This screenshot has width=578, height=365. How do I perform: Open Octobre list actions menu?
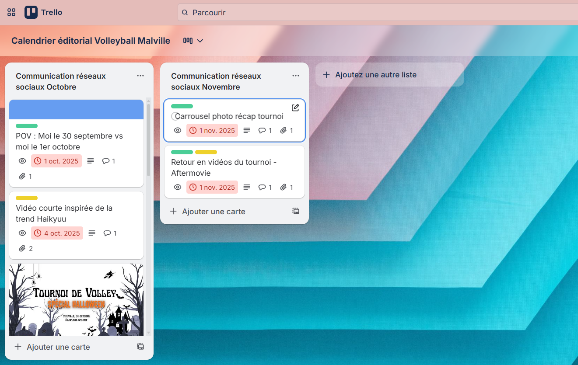pos(140,76)
